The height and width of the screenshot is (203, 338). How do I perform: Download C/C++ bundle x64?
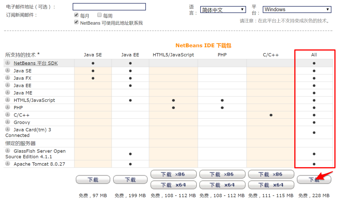pyautogui.click(x=271, y=185)
